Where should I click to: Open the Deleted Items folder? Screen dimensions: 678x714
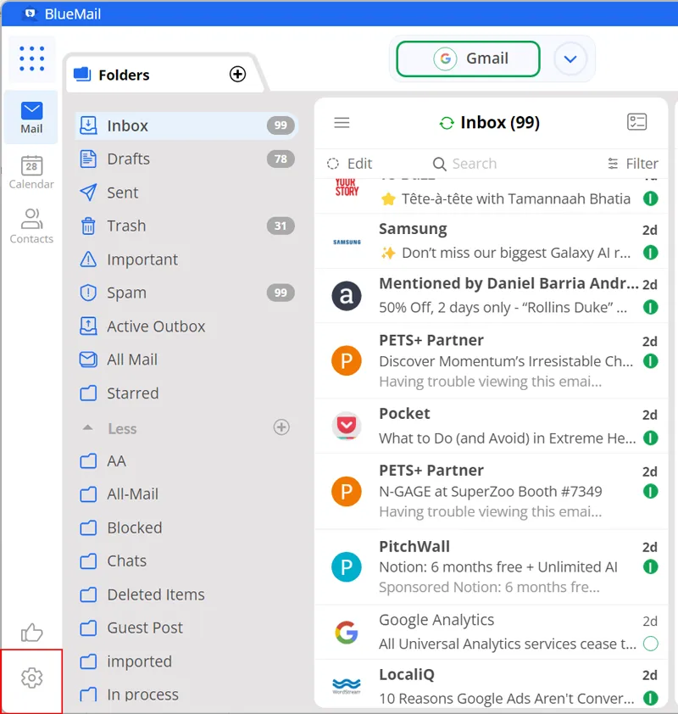[x=186, y=594]
